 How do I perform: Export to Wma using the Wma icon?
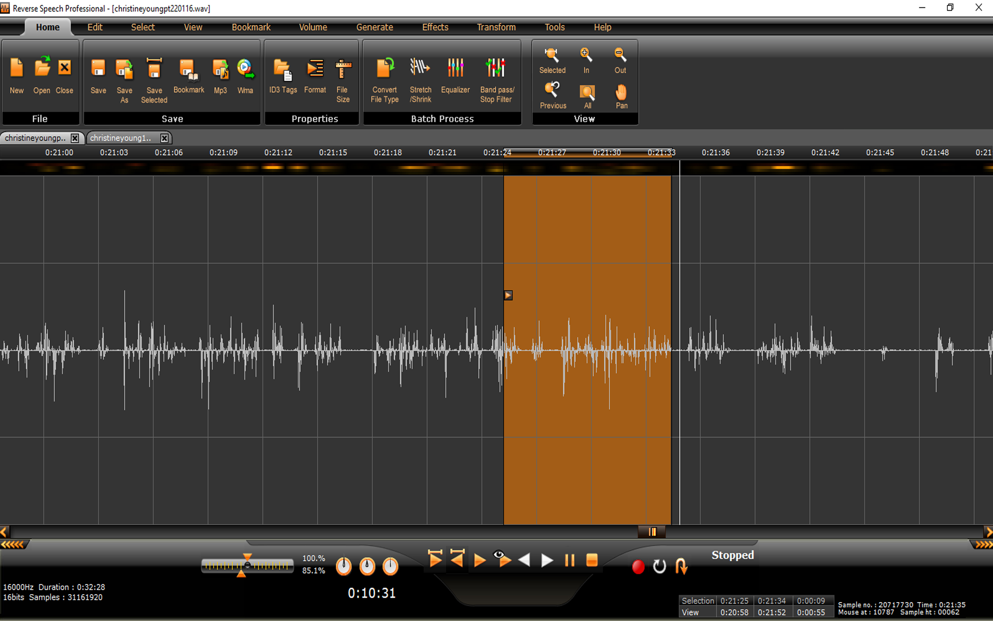pyautogui.click(x=245, y=68)
